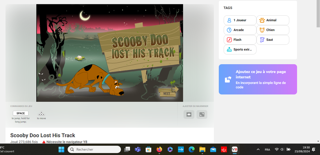Screen dimensions: 320x155
Task: Select the Flash tag
Action: coord(240,40)
